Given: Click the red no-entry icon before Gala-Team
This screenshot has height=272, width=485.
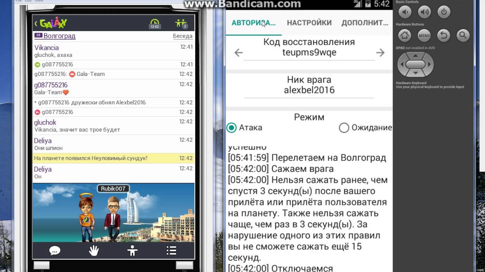Looking at the screenshot, I should pyautogui.click(x=72, y=74).
